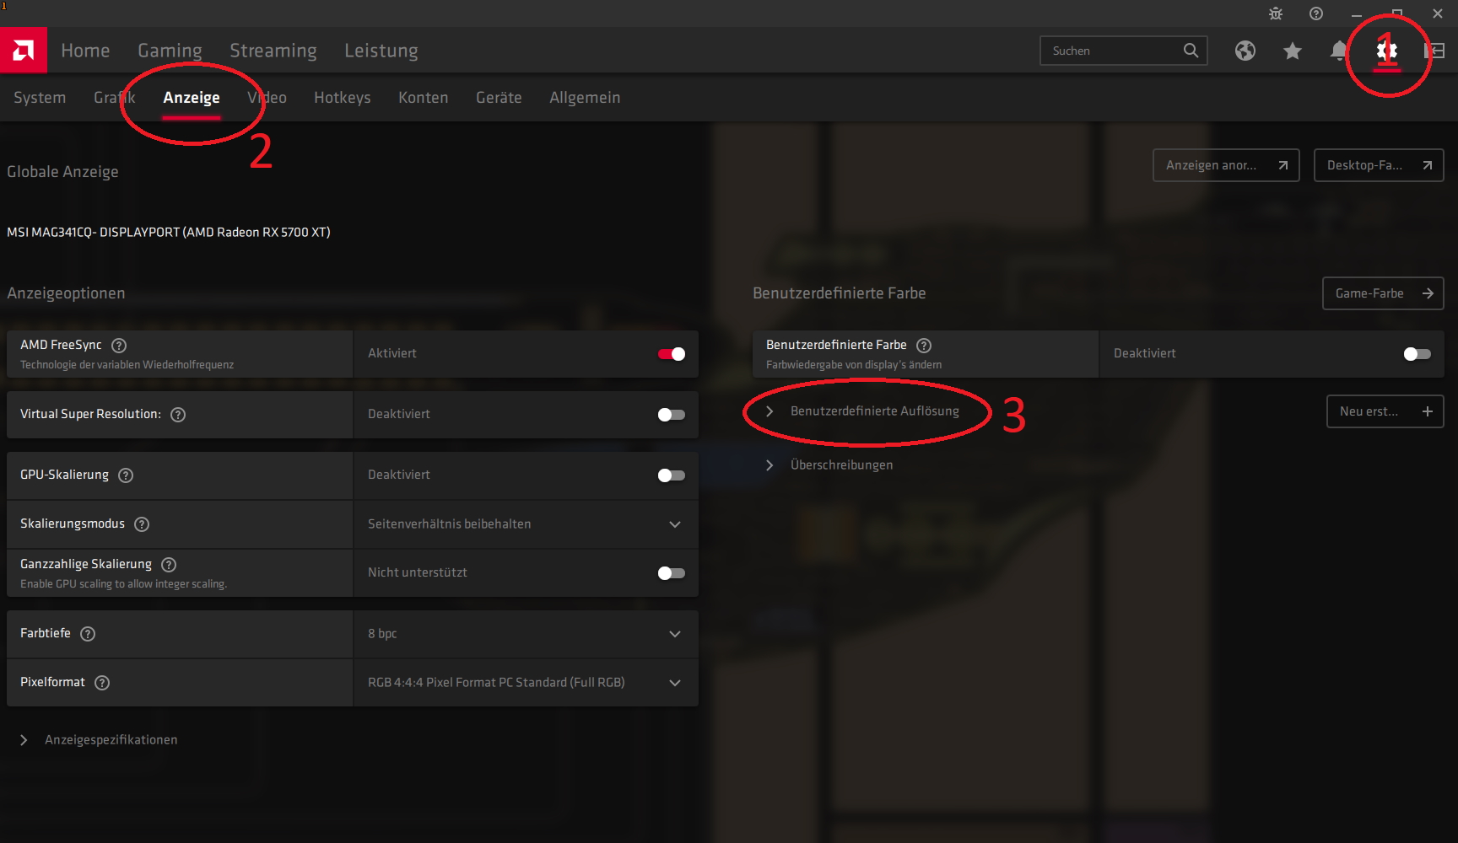Screen dimensions: 1458x843
Task: Open the Skalierungsmodus dropdown
Action: (526, 524)
